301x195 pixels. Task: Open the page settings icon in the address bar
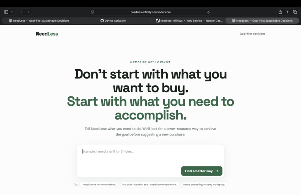[93, 12]
